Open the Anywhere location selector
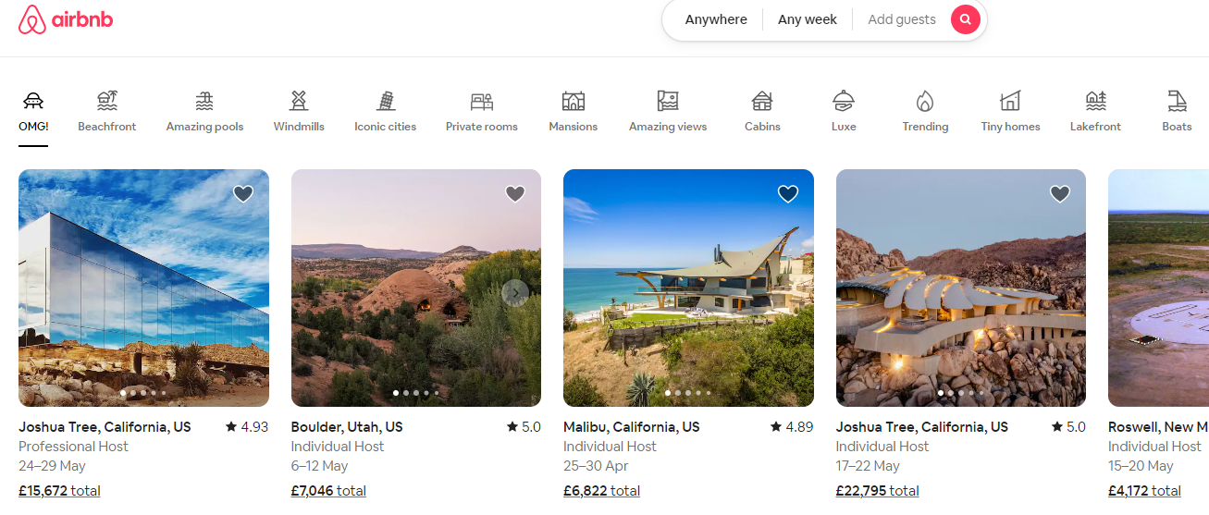The width and height of the screenshot is (1209, 515). click(716, 19)
